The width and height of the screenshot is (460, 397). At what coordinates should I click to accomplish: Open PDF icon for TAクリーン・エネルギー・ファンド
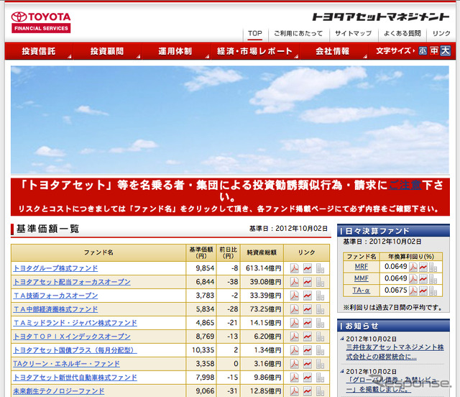click(294, 364)
